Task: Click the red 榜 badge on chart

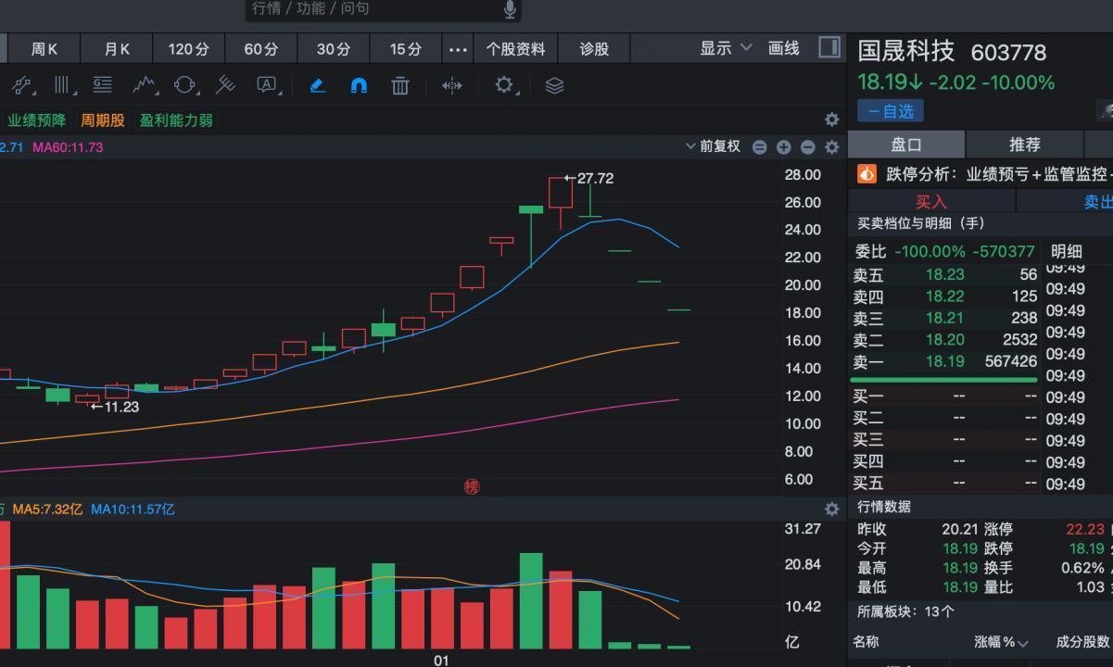Action: 472,486
